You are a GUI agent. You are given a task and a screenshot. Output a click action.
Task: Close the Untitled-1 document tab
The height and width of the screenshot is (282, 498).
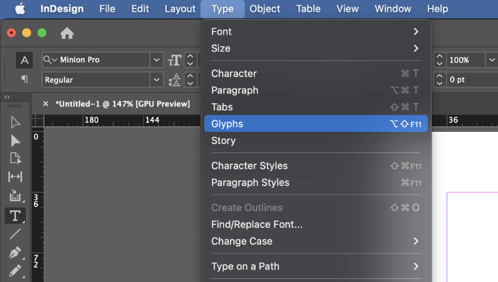pyautogui.click(x=46, y=104)
